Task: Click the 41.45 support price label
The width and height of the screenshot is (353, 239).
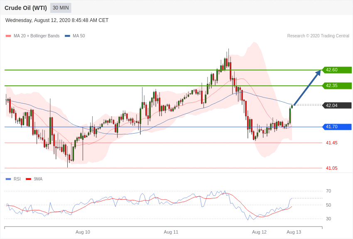Action: 332,143
